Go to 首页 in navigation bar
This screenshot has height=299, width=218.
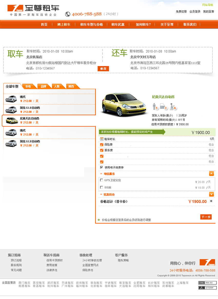[x=44, y=24]
